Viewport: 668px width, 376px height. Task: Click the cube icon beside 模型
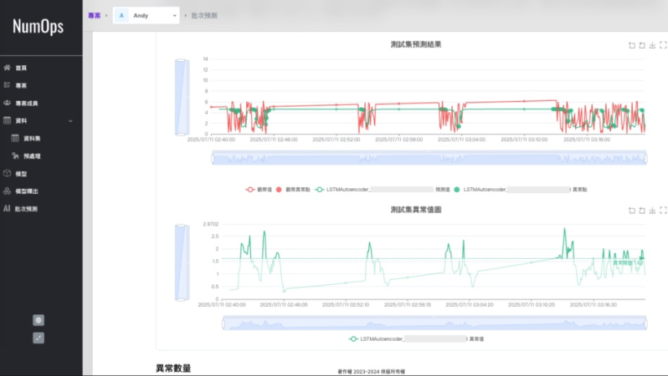[x=7, y=173]
